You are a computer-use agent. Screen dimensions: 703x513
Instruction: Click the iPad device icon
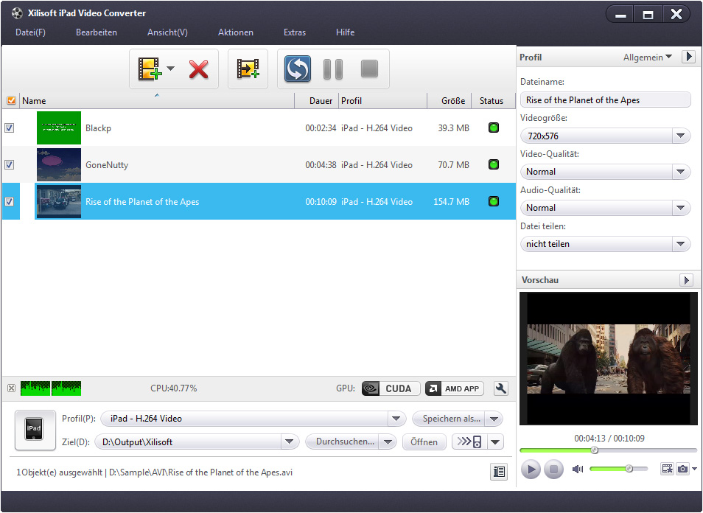tap(35, 430)
